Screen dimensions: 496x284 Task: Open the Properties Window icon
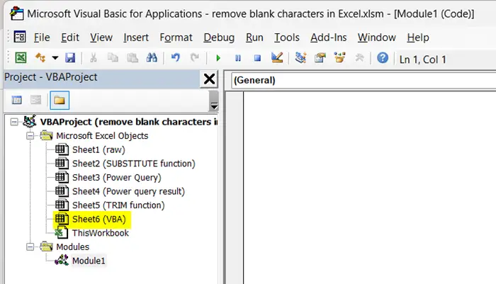pos(320,58)
